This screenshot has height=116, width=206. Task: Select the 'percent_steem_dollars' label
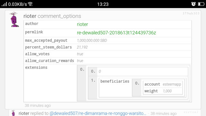coord(48,47)
